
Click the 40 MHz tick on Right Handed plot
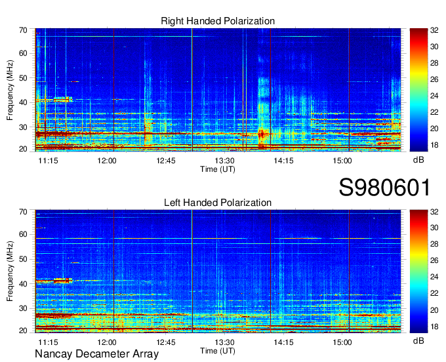click(x=23, y=103)
